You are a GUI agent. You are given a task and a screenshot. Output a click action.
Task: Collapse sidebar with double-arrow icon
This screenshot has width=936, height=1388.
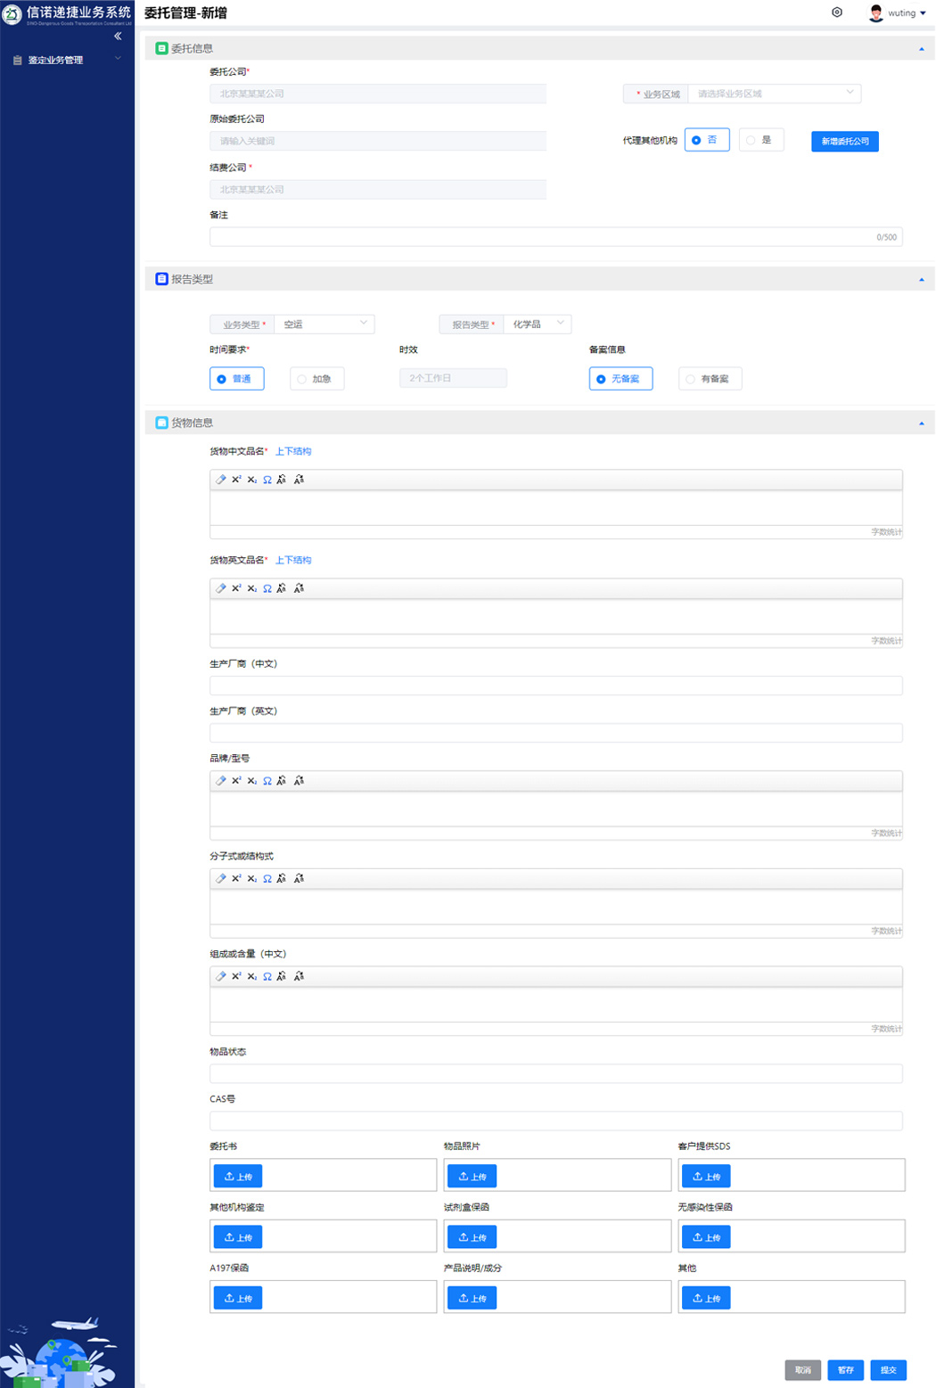click(x=118, y=37)
